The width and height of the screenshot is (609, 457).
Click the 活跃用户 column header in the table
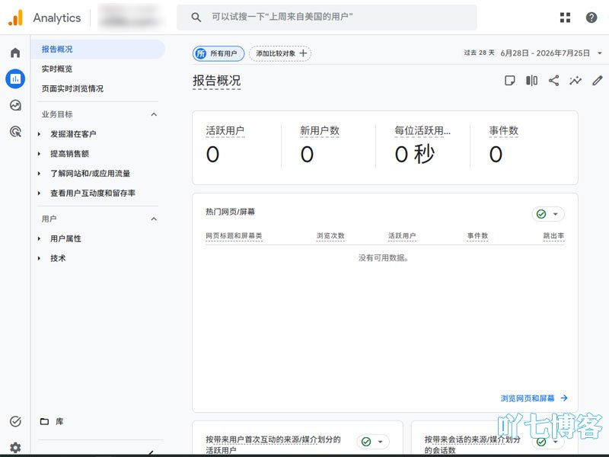click(402, 235)
